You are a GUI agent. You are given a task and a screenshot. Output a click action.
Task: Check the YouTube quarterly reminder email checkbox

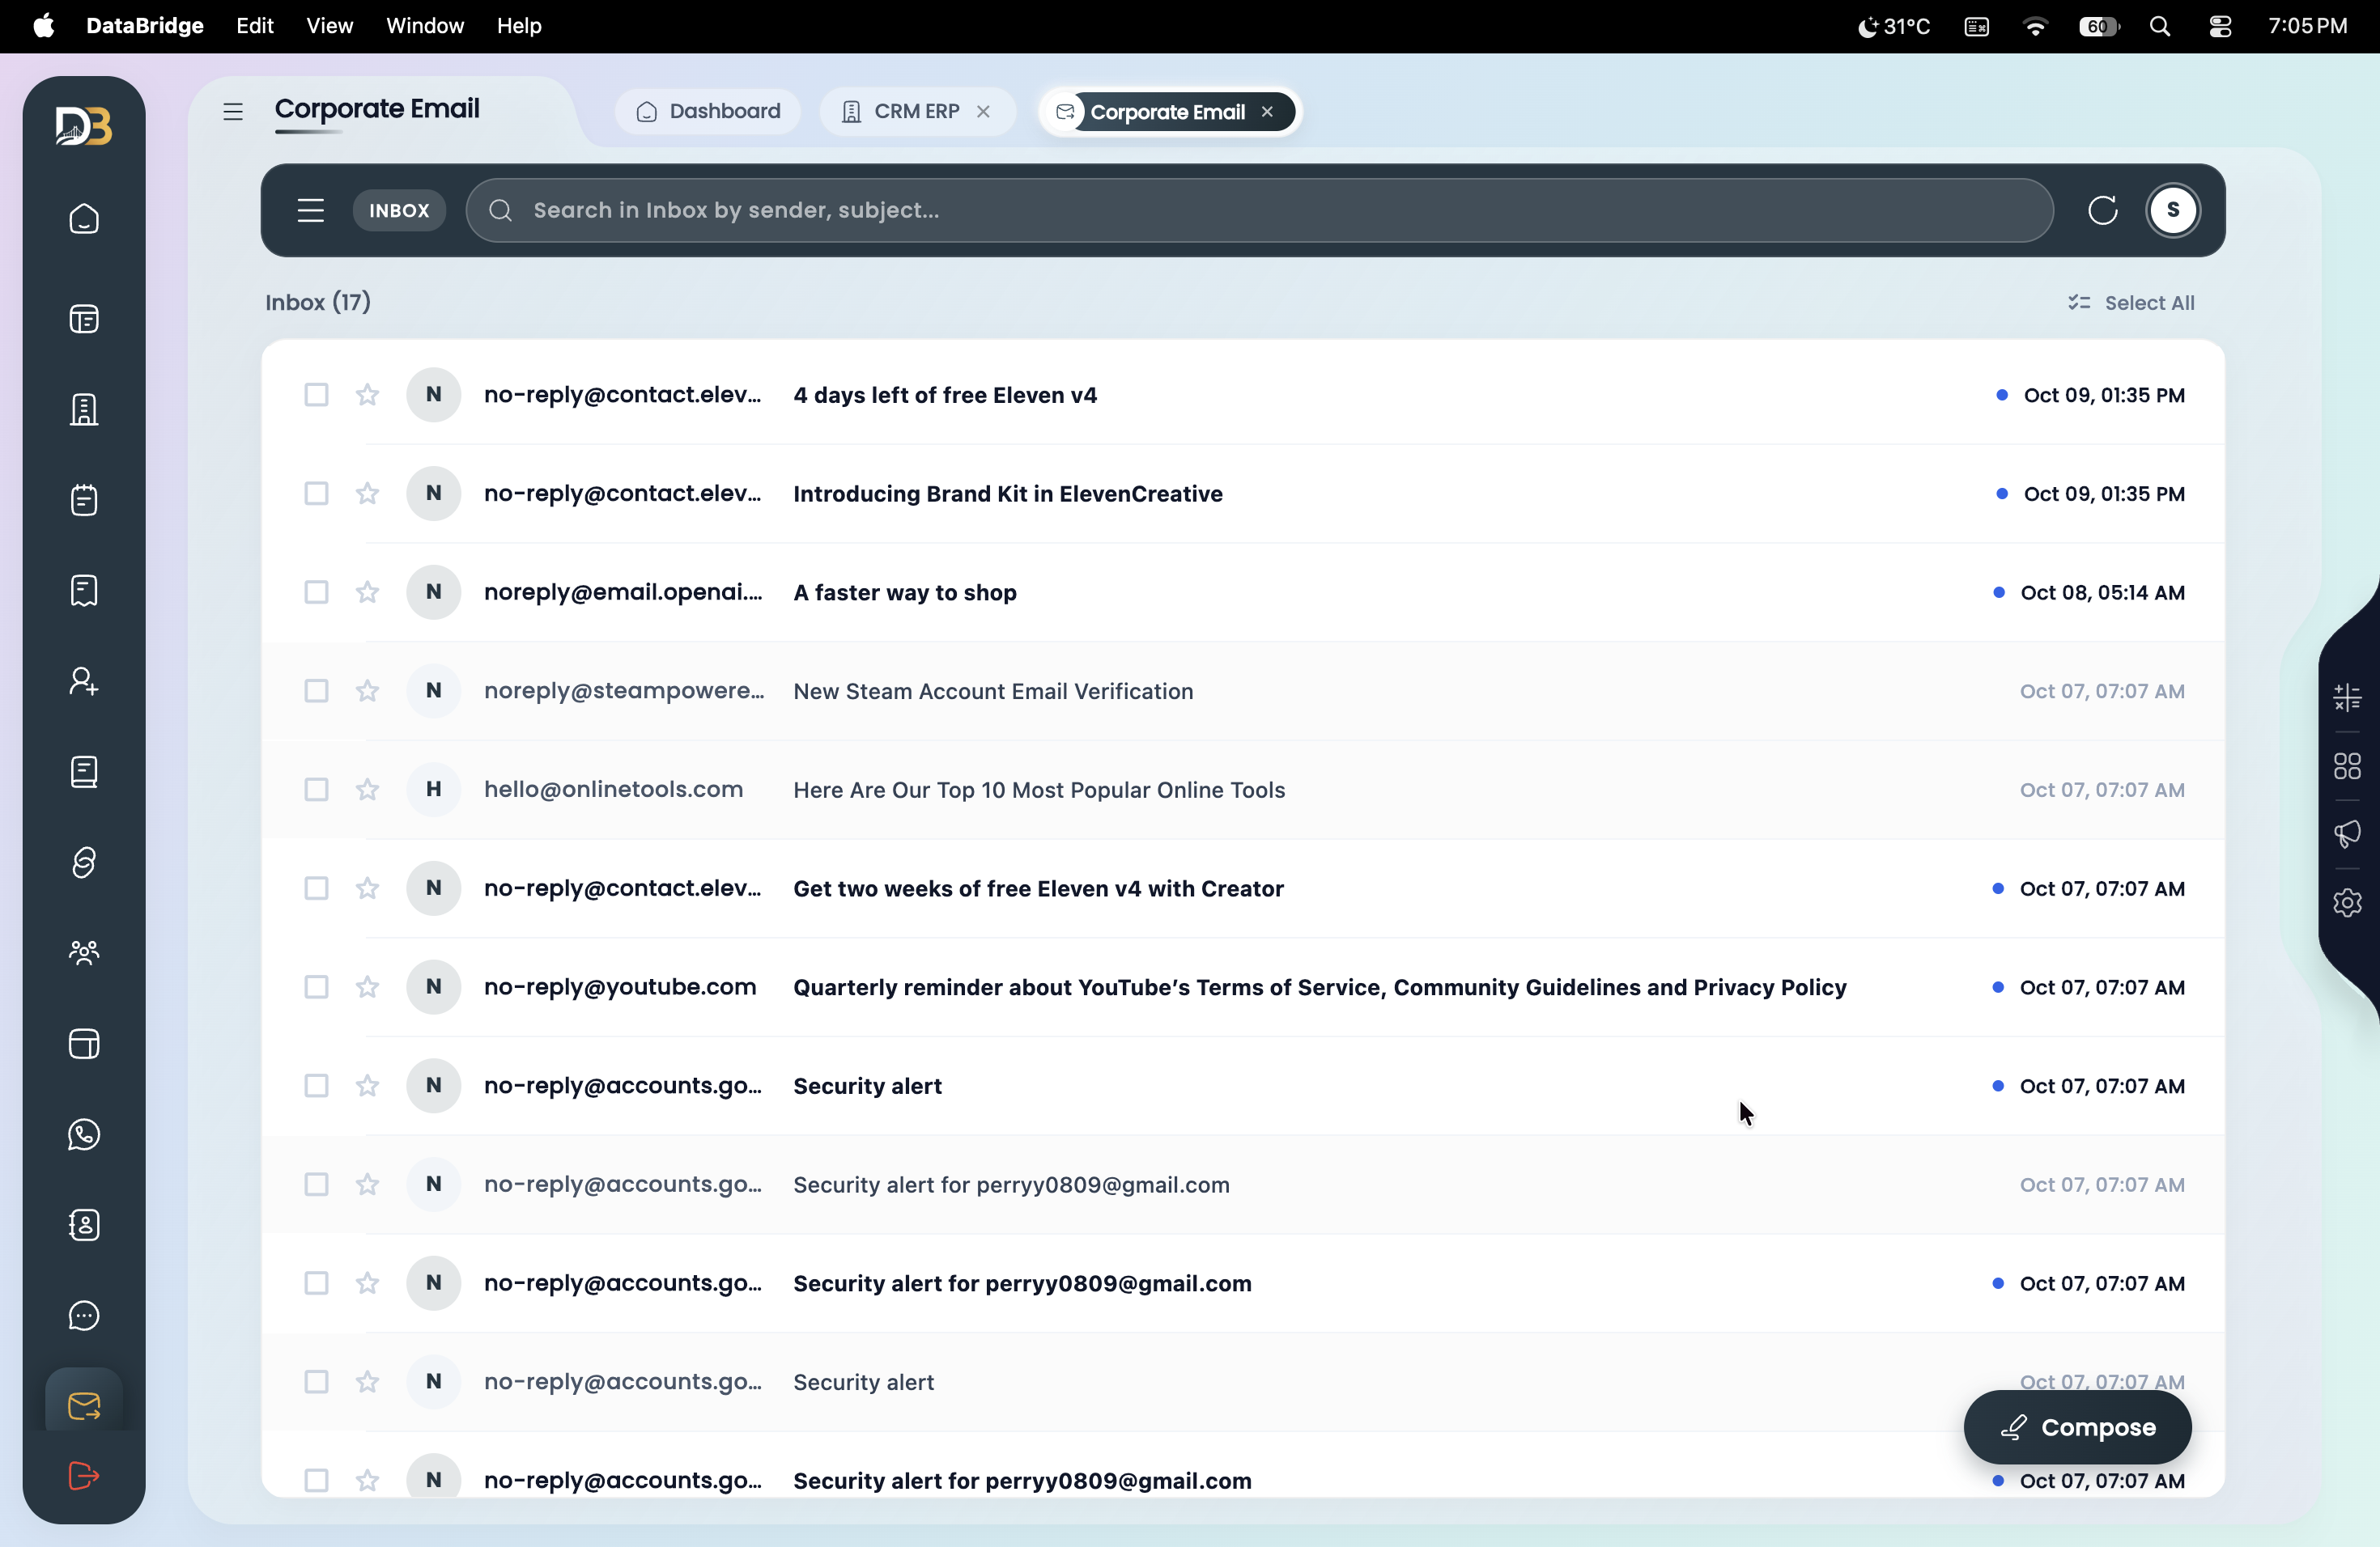[x=316, y=987]
